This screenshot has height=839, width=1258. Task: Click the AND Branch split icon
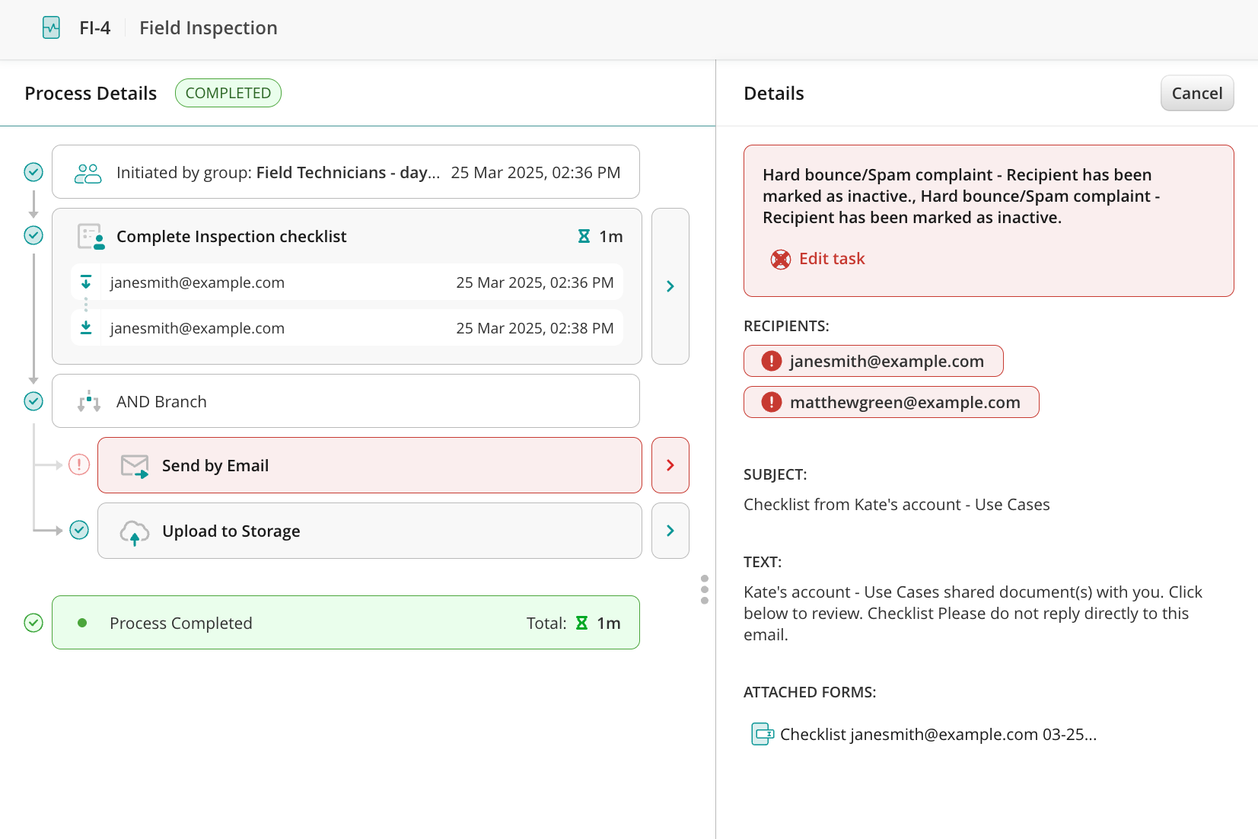[x=89, y=401]
